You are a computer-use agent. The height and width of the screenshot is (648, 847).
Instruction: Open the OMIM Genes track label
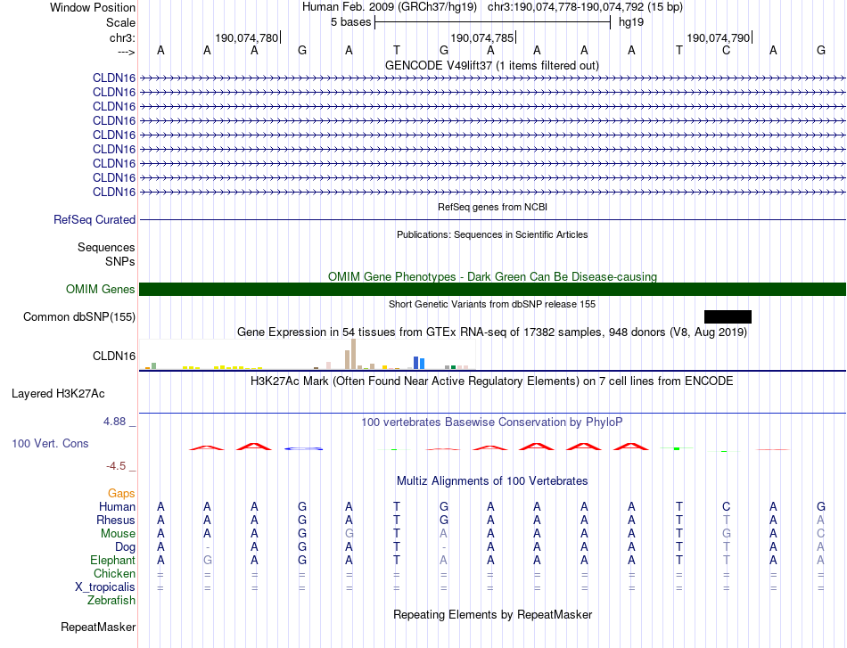tap(101, 290)
